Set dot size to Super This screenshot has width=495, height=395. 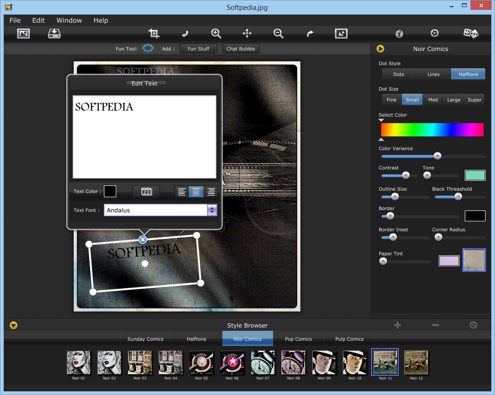point(475,100)
